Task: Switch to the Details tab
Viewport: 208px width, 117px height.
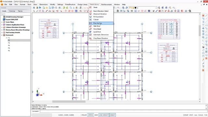Action: click(x=4, y=11)
